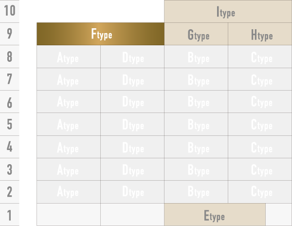Viewport: 292px width, 226px height.
Task: Click the Atype unit on floor 8
Action: click(69, 57)
